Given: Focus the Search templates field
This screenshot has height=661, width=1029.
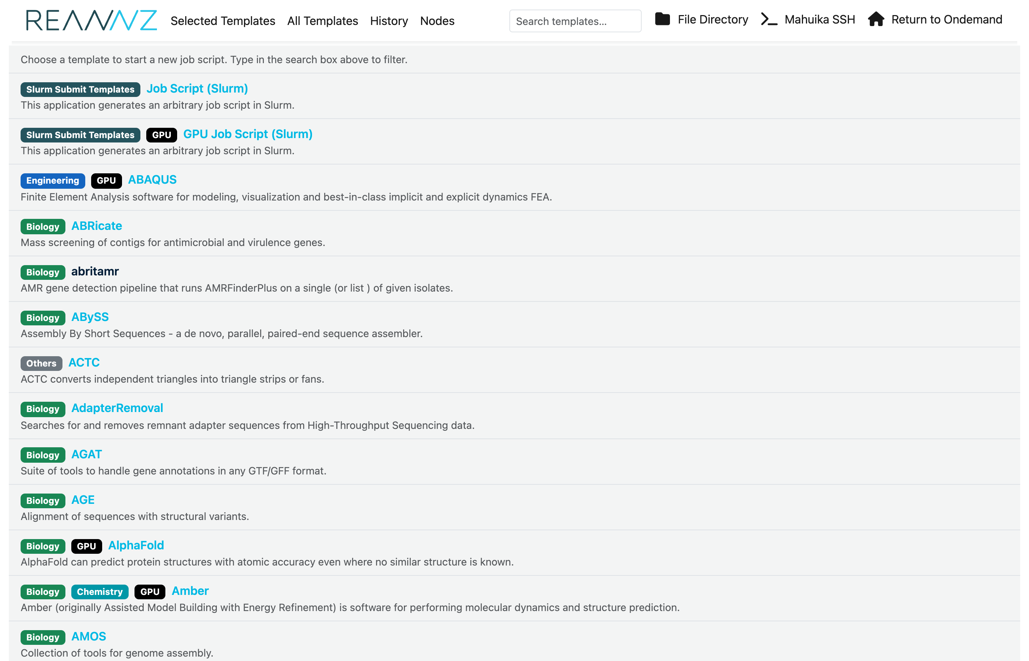Looking at the screenshot, I should click(x=575, y=21).
